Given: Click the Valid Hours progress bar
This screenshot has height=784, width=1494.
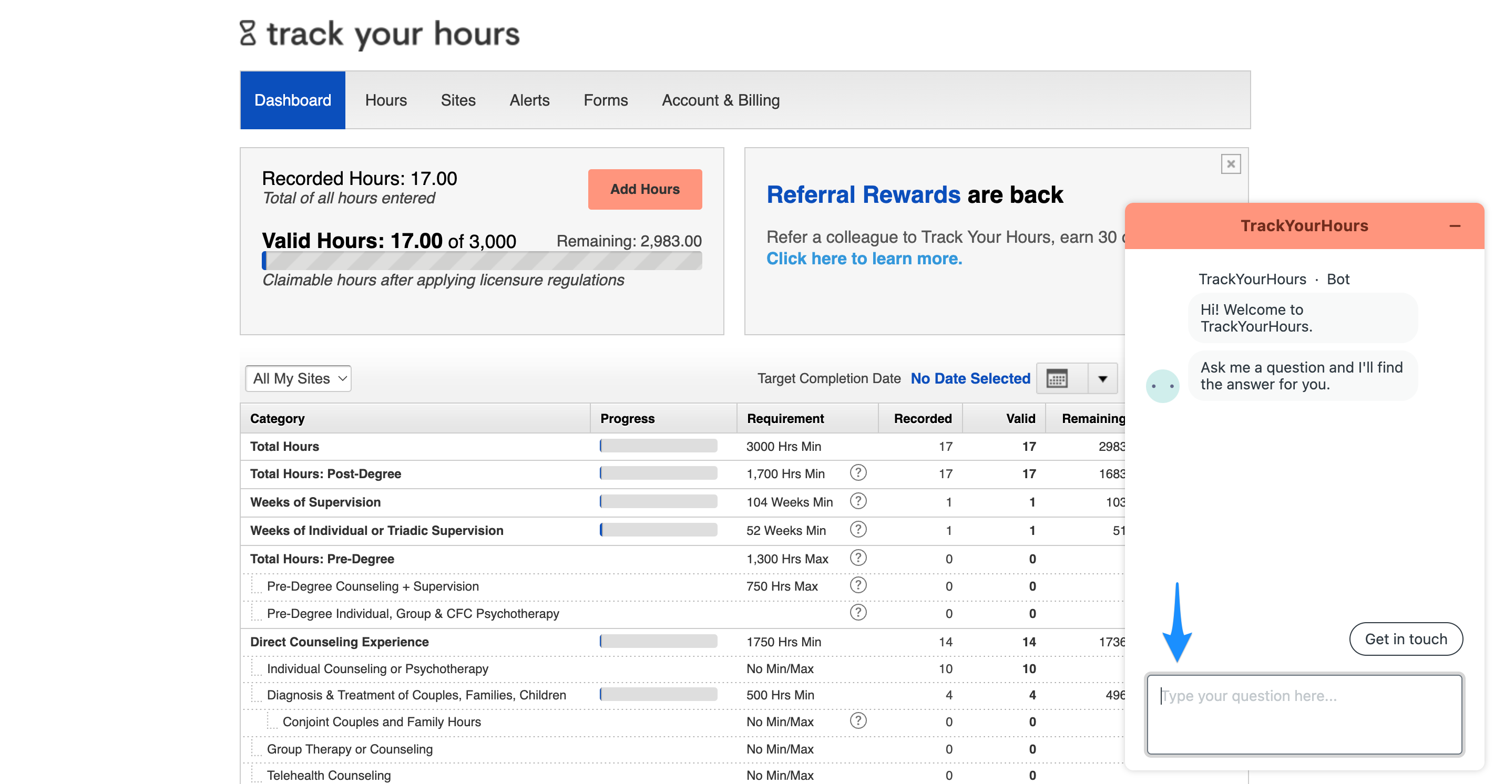Looking at the screenshot, I should coord(482,261).
